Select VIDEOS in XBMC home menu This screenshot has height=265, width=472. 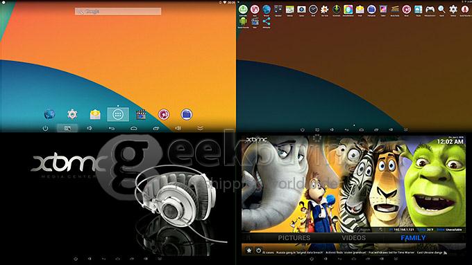click(354, 238)
